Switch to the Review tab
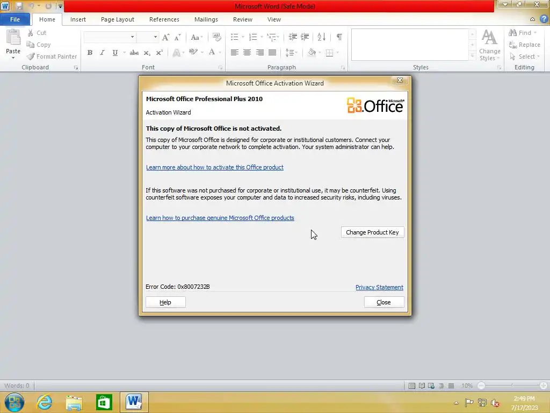This screenshot has height=413, width=550. [x=243, y=19]
